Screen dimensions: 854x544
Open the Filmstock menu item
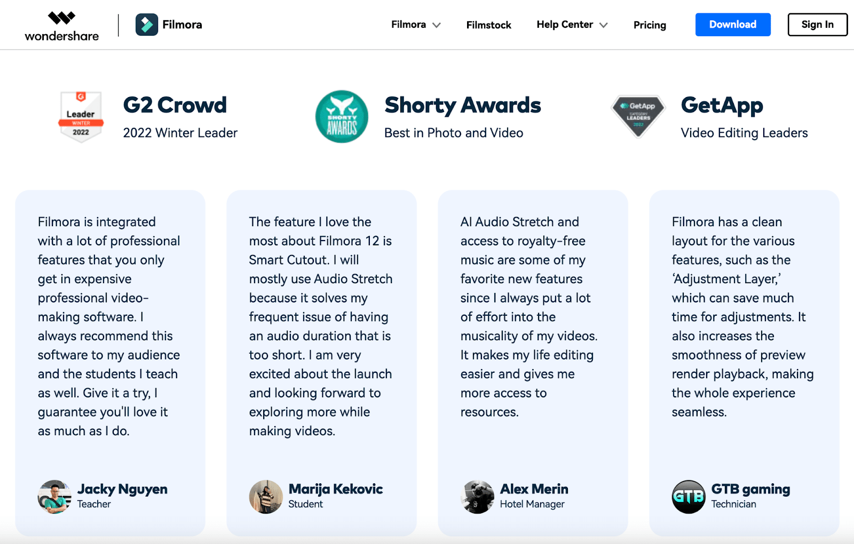[488, 25]
